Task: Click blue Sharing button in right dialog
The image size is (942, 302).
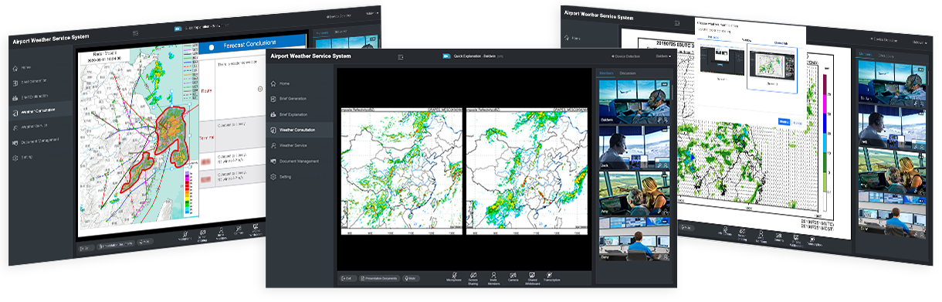Action: [783, 121]
